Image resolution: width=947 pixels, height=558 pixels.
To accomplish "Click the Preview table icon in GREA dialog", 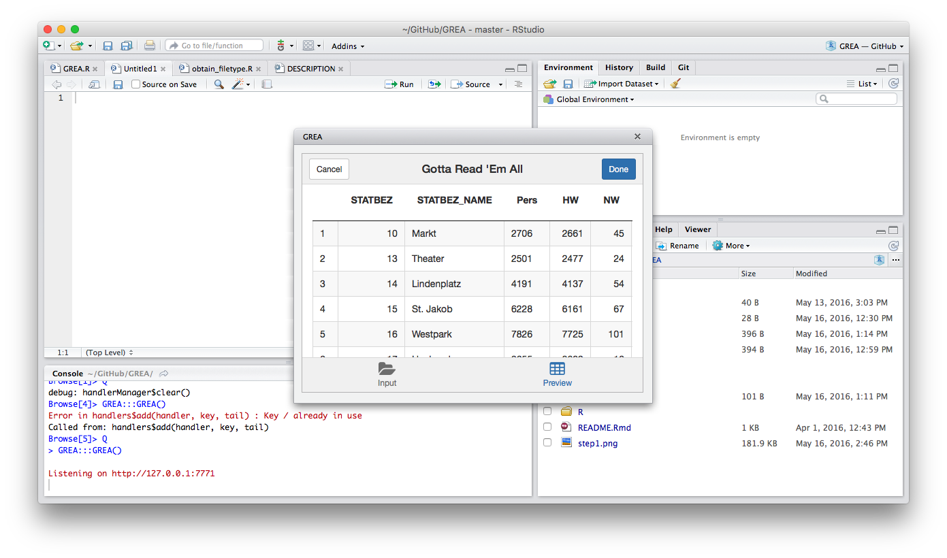I will pyautogui.click(x=557, y=369).
